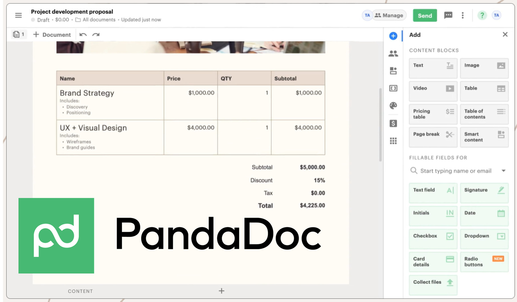Add a Text content block
The image size is (517, 302).
point(433,69)
